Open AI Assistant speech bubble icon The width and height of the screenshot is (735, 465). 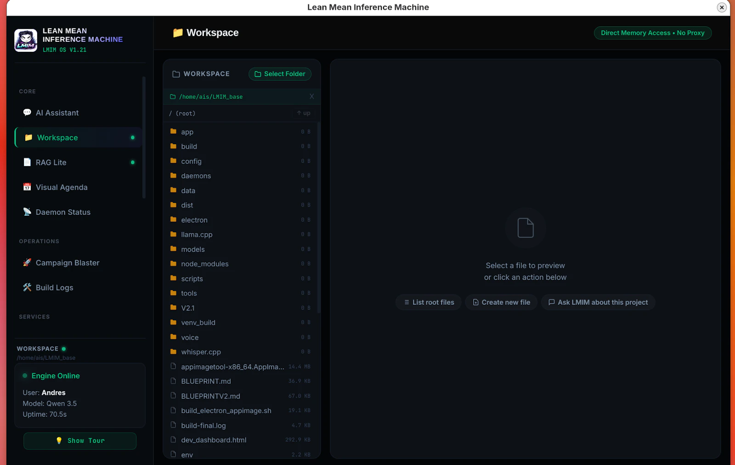(27, 112)
